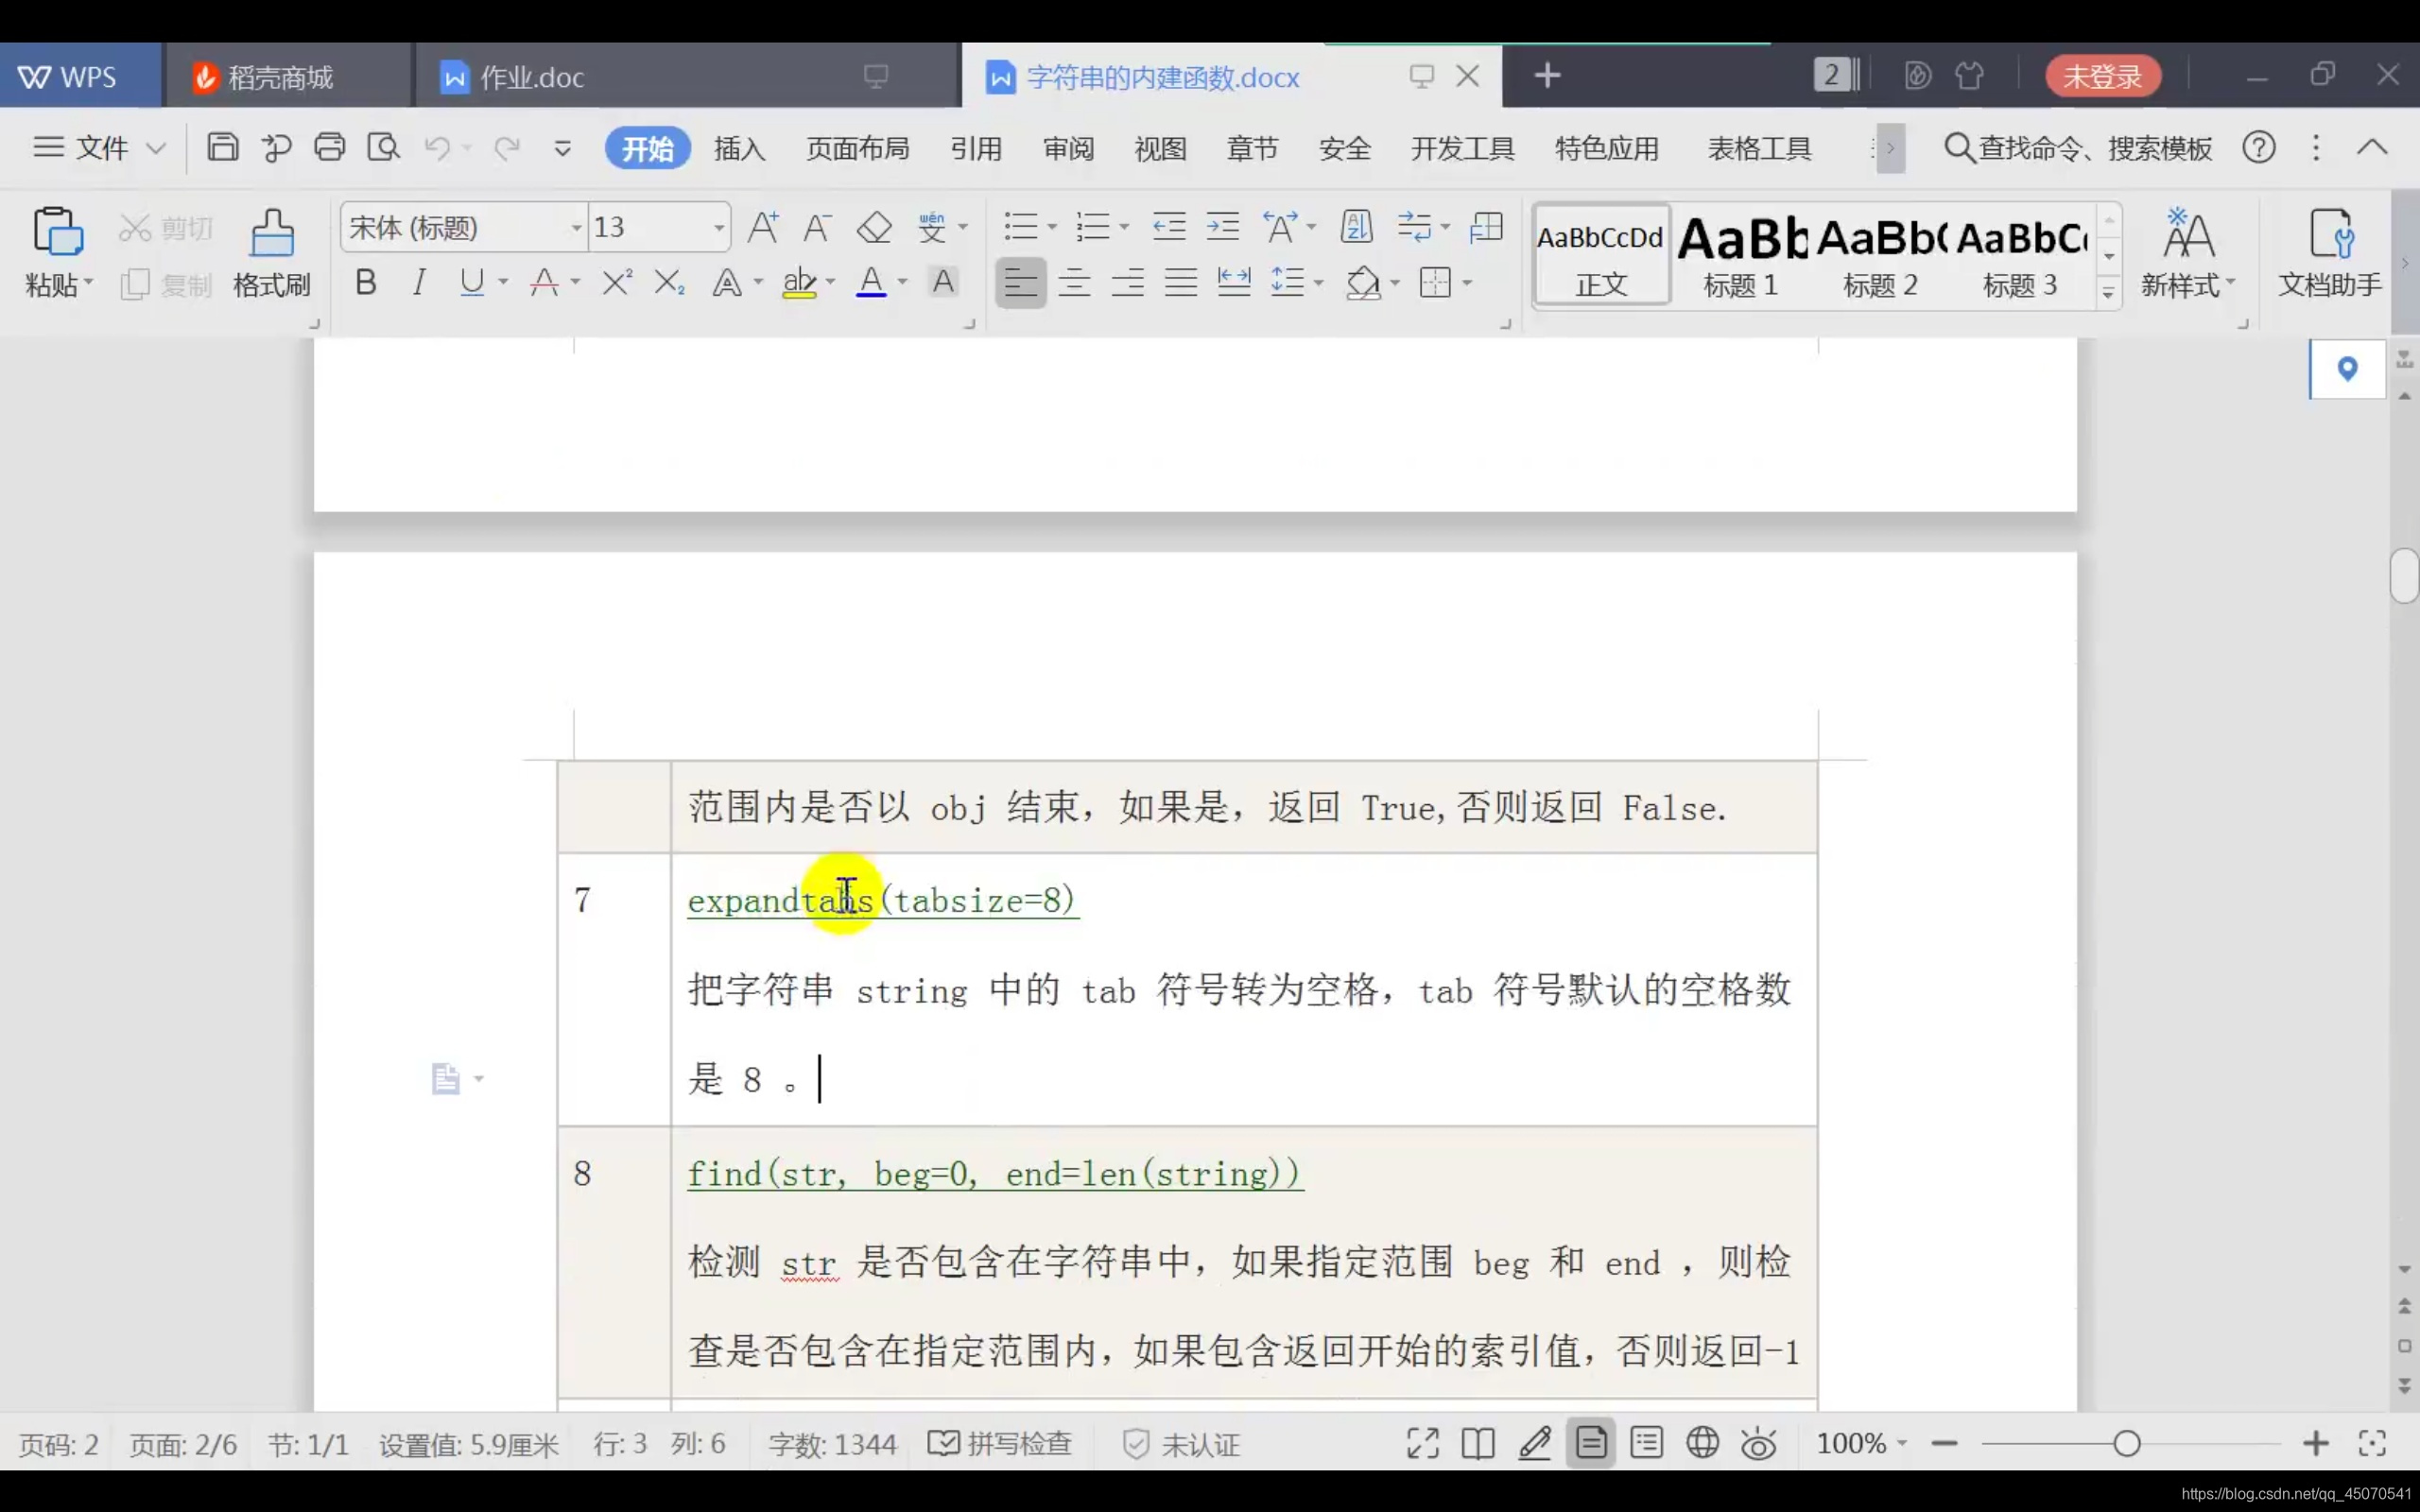Expand the styles gallery list
The height and width of the screenshot is (1512, 2420).
click(2108, 292)
